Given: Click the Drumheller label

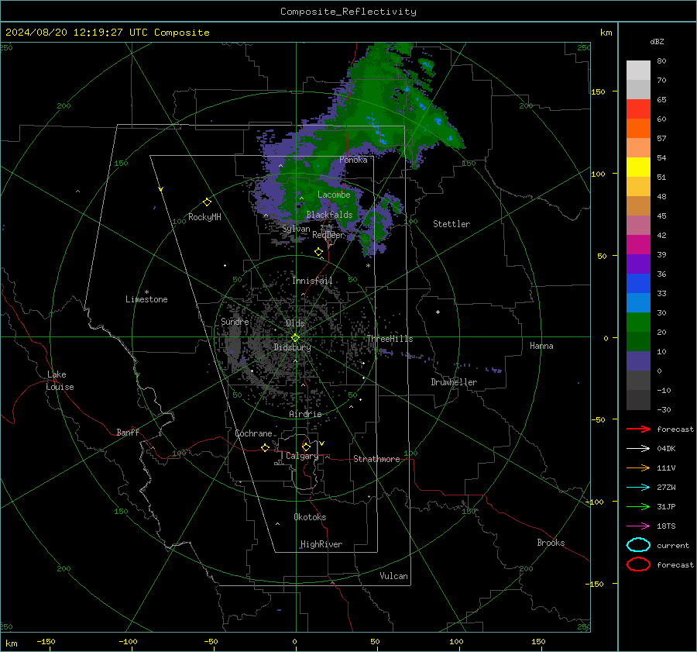Looking at the screenshot, I should (454, 382).
